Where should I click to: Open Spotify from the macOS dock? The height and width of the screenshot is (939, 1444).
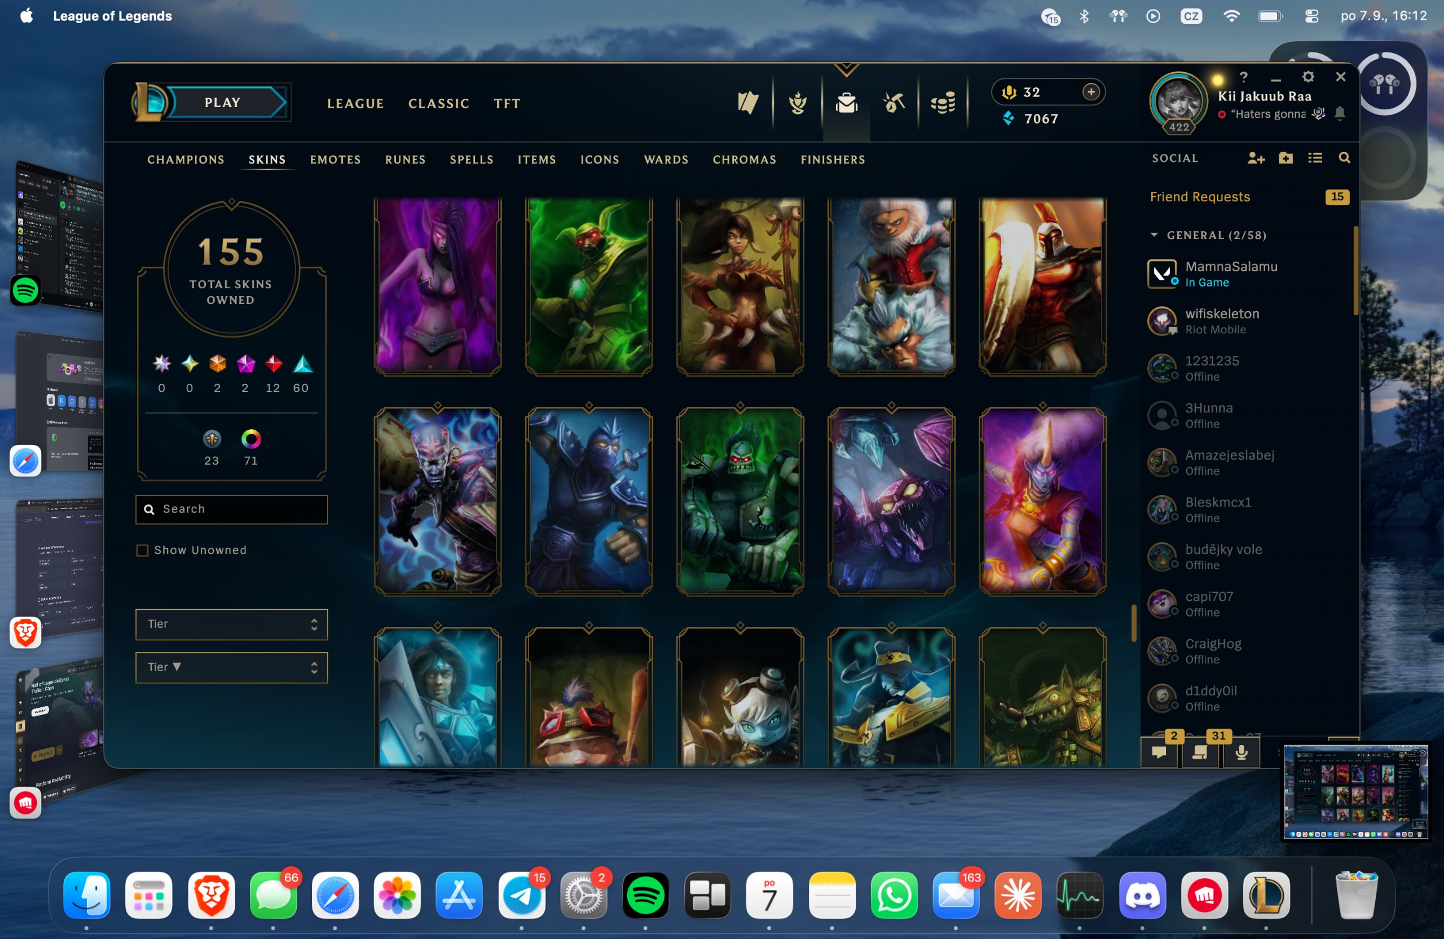coord(645,896)
